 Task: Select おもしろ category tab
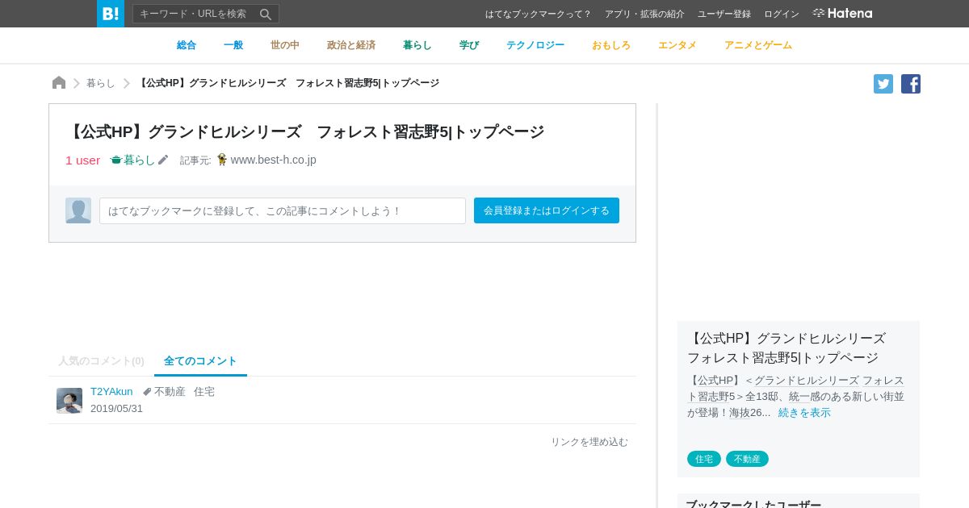pos(611,45)
